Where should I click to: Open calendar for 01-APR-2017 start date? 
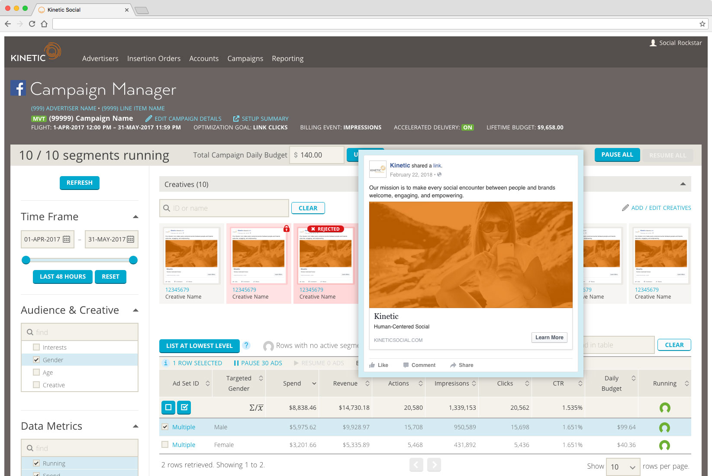pyautogui.click(x=66, y=239)
